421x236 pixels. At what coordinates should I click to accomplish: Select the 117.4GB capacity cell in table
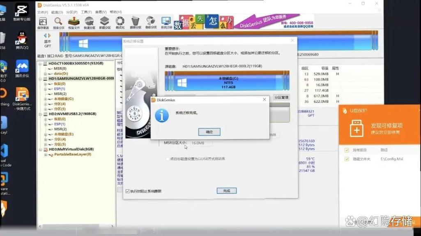(x=322, y=90)
